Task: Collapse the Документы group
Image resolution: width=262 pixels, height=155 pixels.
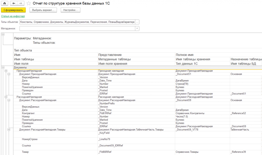Action: [x=3, y=68]
